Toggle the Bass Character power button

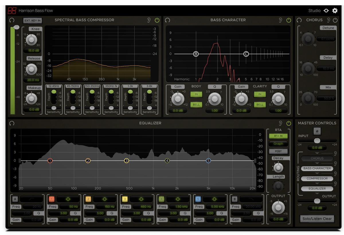click(289, 20)
